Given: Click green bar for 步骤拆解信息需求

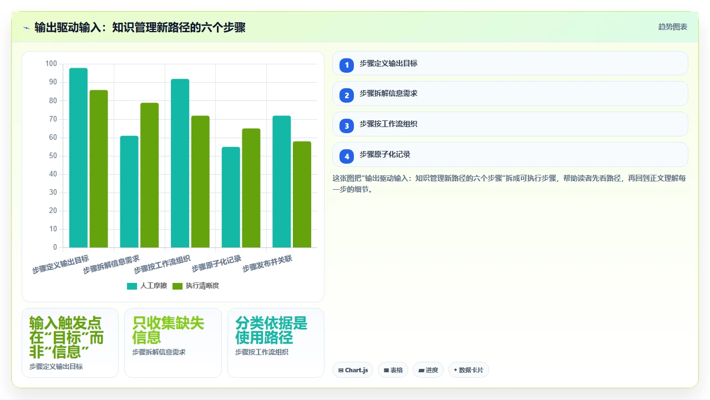Looking at the screenshot, I should 150,175.
